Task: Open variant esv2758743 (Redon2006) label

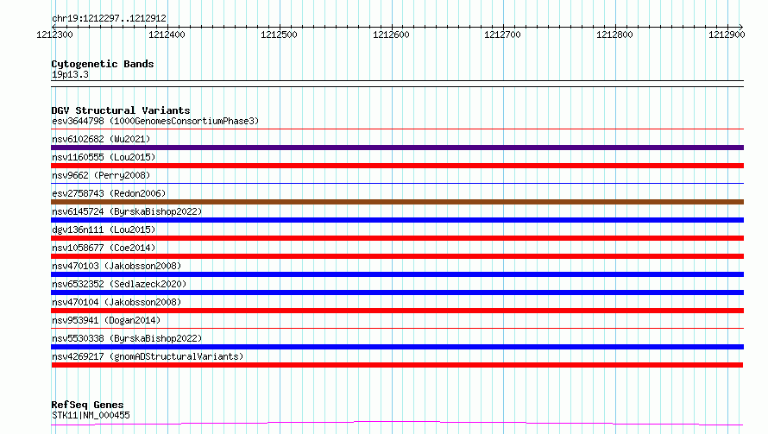Action: point(109,193)
